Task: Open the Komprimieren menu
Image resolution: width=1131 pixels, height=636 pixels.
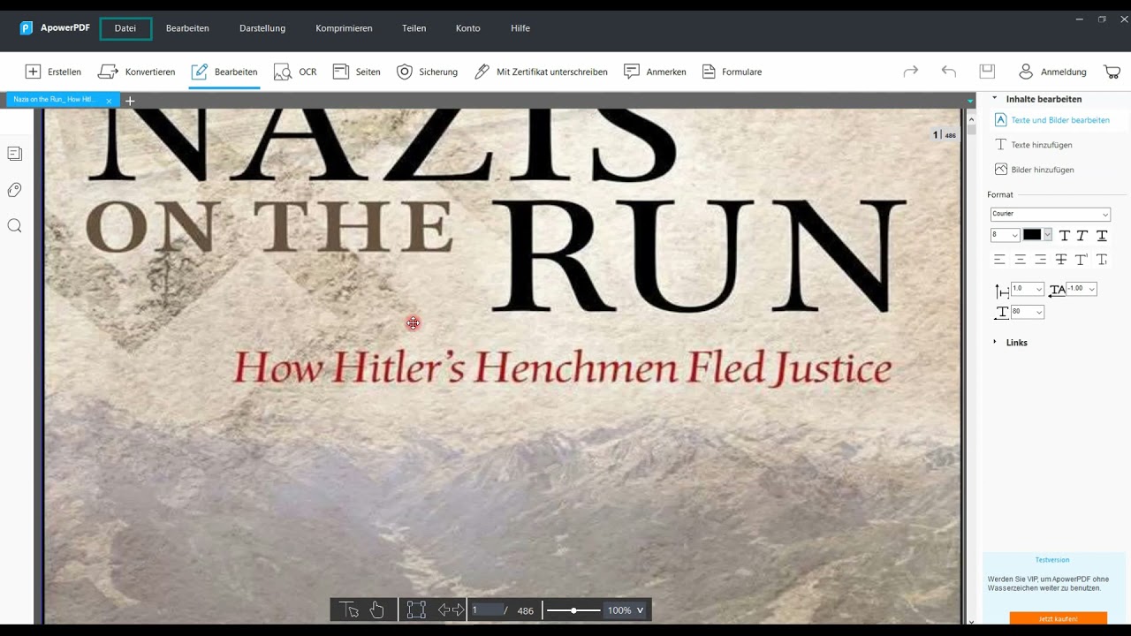Action: tap(344, 28)
